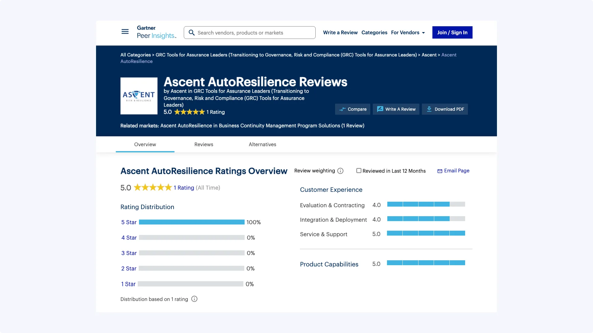The image size is (593, 333).
Task: Click Join / Sign In button
Action: point(452,33)
